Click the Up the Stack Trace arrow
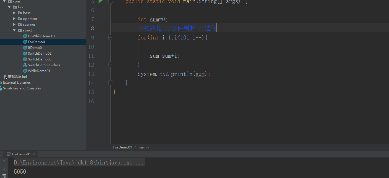This screenshot has height=178, width=389. click(x=4, y=162)
